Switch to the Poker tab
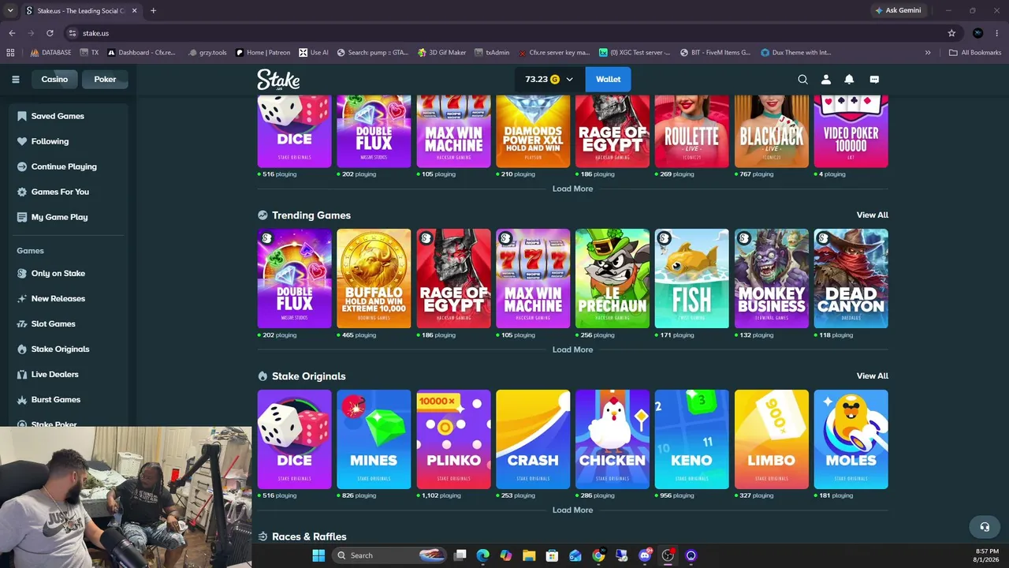The width and height of the screenshot is (1009, 568). coord(105,79)
